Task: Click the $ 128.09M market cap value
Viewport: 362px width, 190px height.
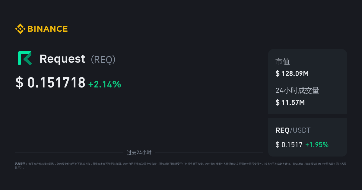Action: pos(292,74)
